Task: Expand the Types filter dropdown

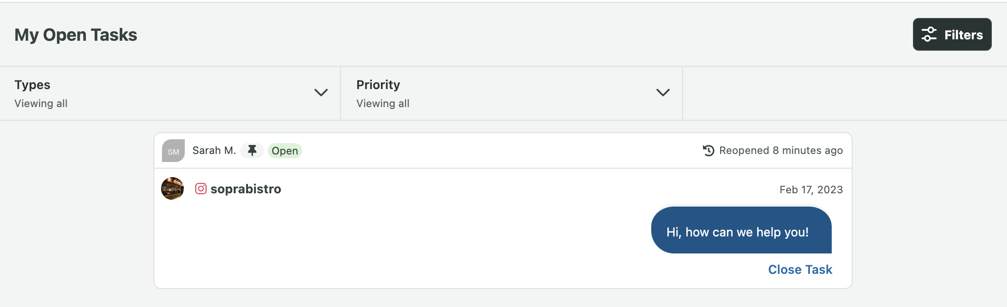Action: tap(170, 93)
